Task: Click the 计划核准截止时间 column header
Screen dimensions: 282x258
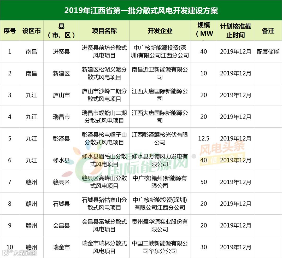Action: pos(236,31)
